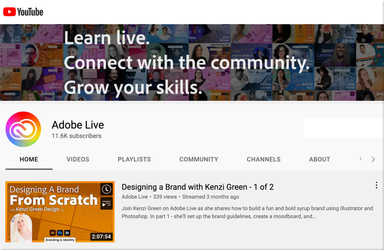
Task: Switch to the PLAYLISTS tab
Action: (134, 159)
